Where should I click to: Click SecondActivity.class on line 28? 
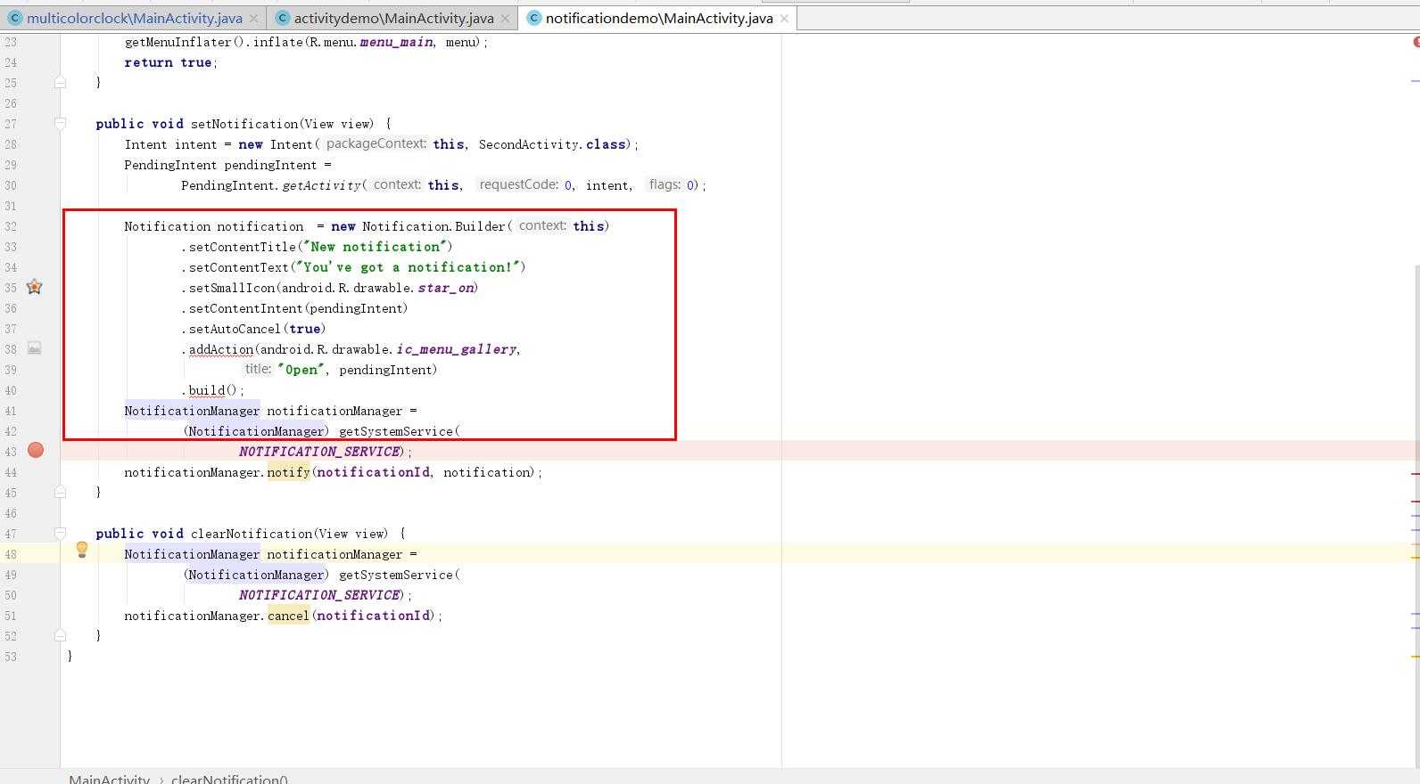point(552,144)
